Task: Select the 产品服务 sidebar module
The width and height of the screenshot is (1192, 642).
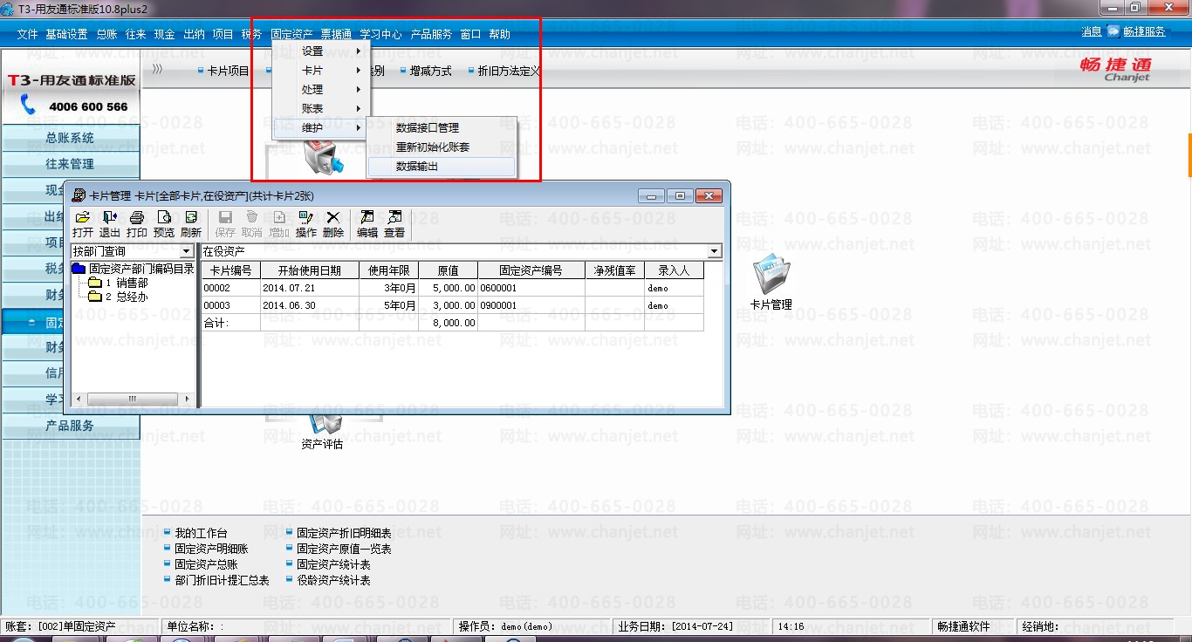Action: (70, 426)
